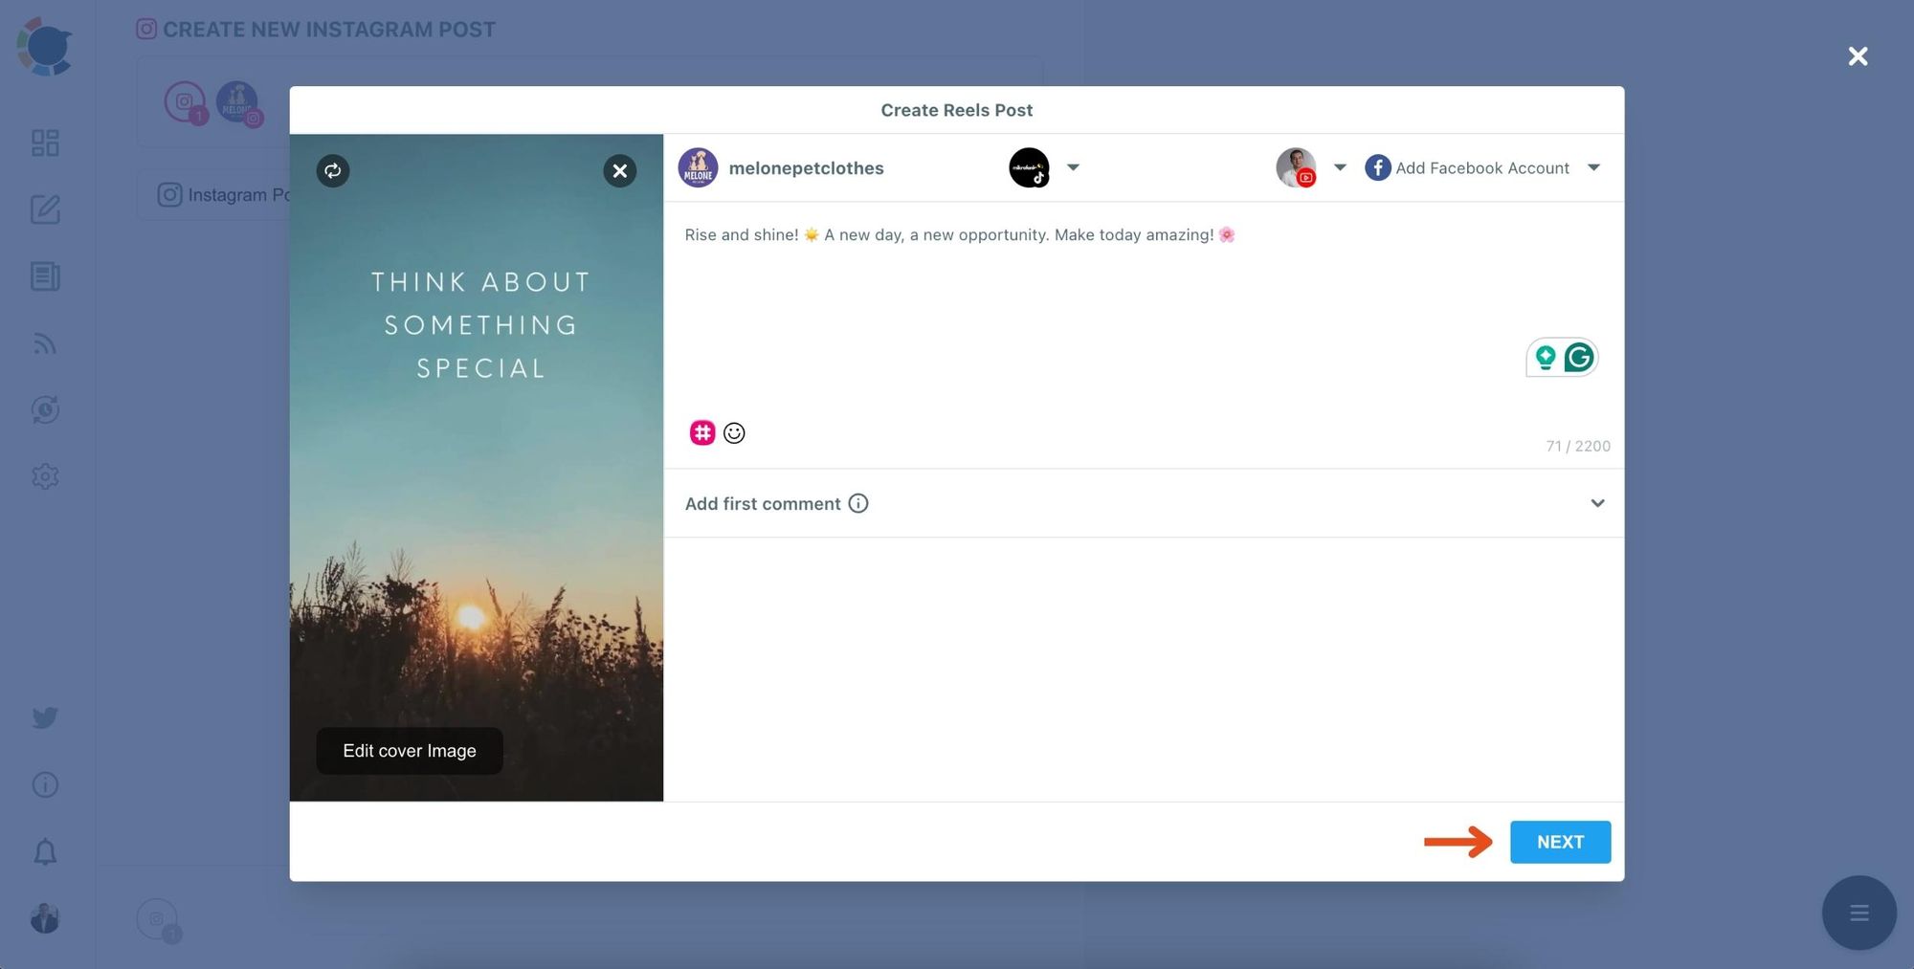Click the melonepetclothes profile avatar
The height and width of the screenshot is (969, 1914).
pos(698,167)
